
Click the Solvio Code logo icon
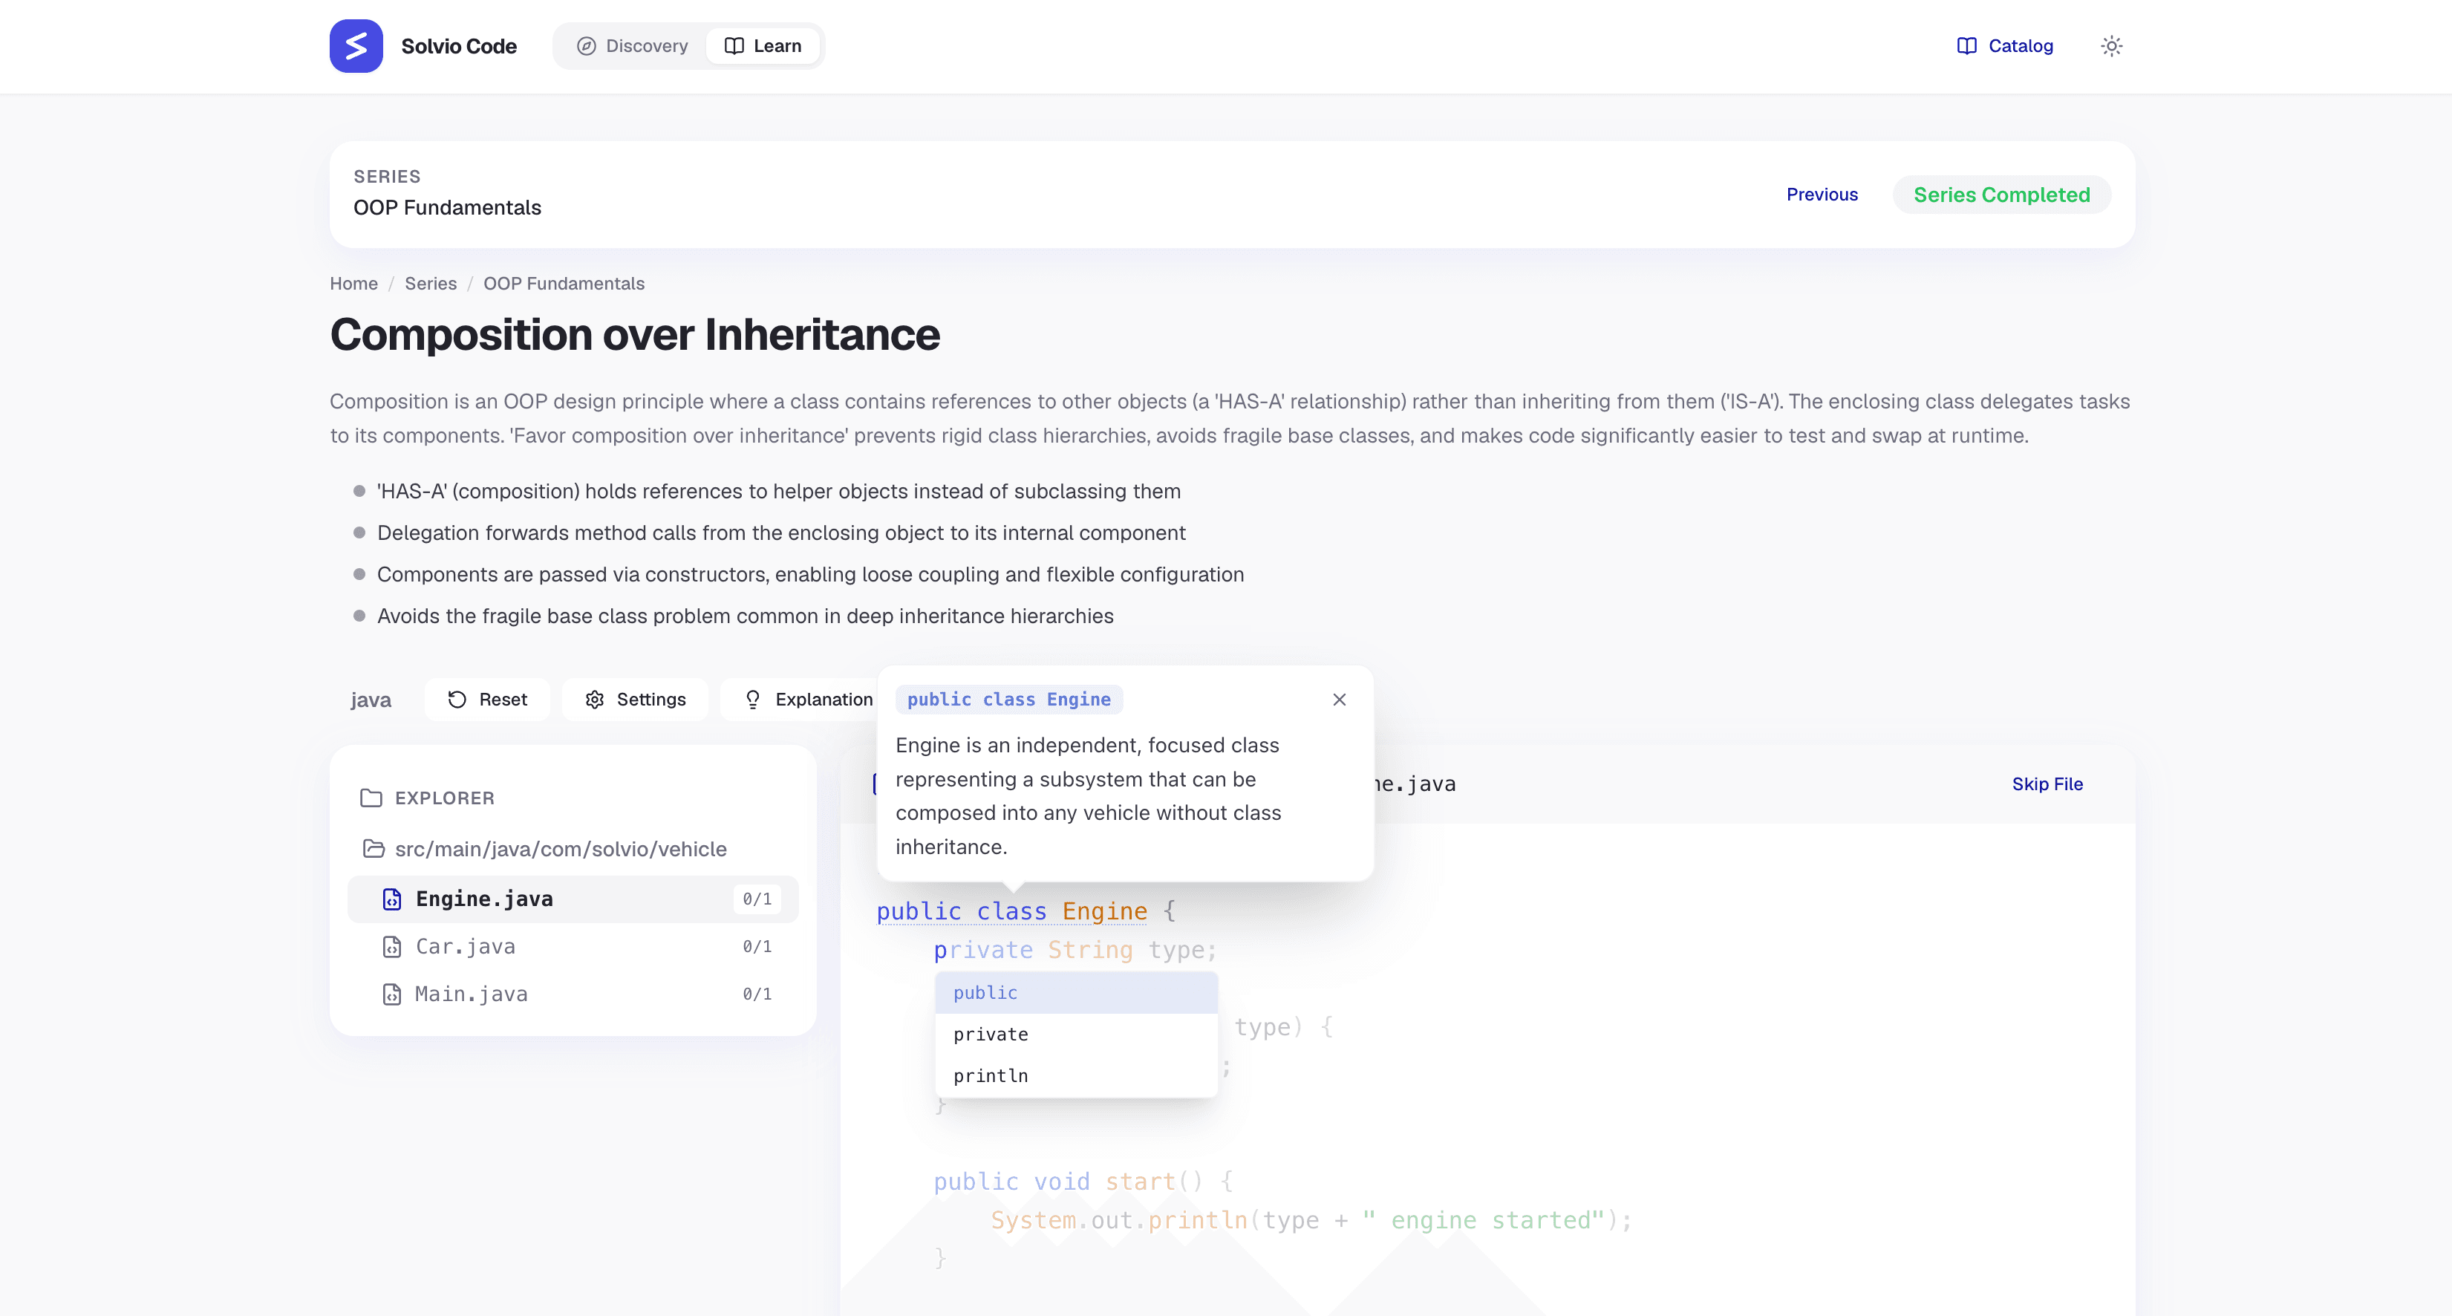[x=356, y=46]
